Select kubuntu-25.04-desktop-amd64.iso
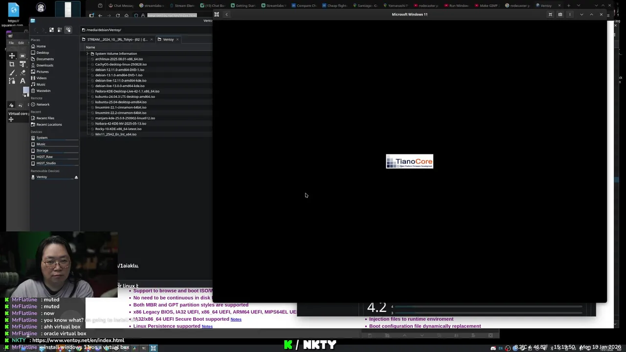626x352 pixels. point(120,102)
